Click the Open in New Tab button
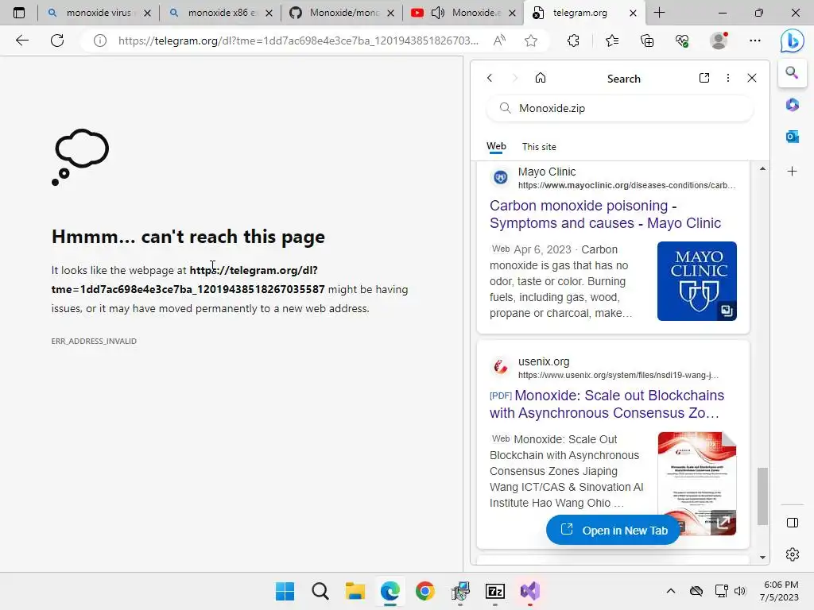This screenshot has width=814, height=610. [x=613, y=530]
